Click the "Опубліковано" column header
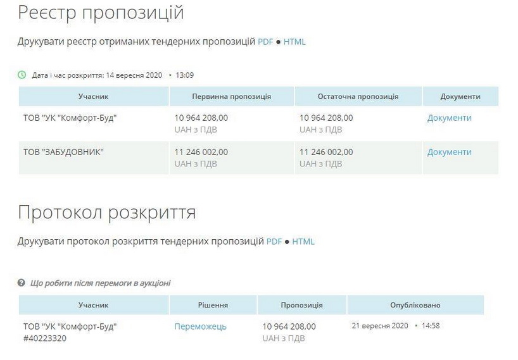This screenshot has height=360, width=518. [x=415, y=305]
